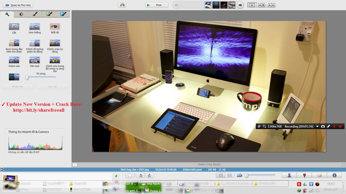
Task: Star the current photo
Action: tap(130, 175)
